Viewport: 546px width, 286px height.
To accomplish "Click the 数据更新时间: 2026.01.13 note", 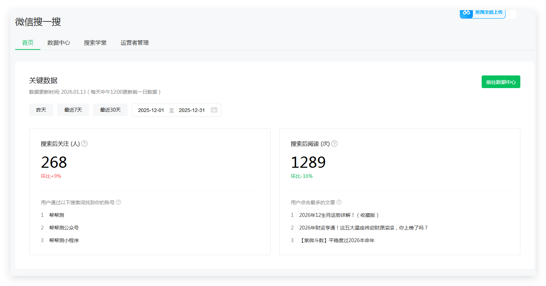I will [x=95, y=92].
